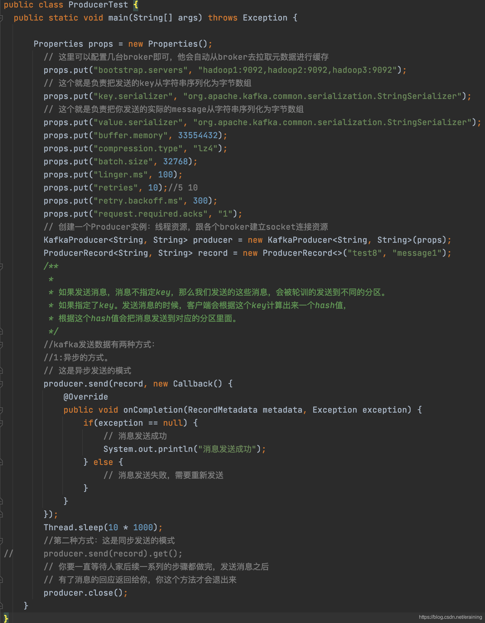
Task: Click the 'null' keyword in the if condition
Action: [173, 423]
